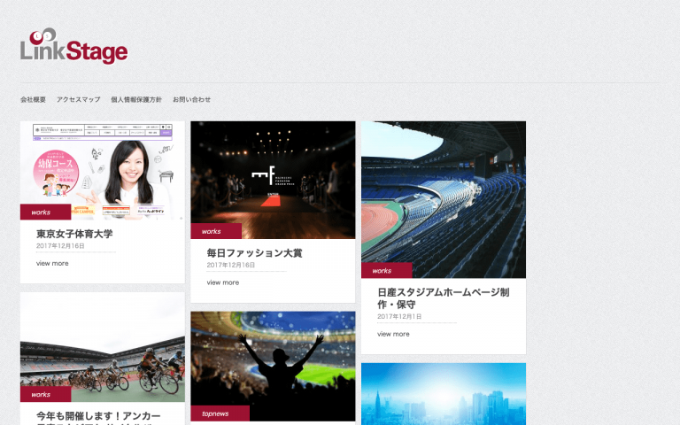The width and height of the screenshot is (680, 425).
Task: Click the works tag on 毎日ファッション大賞 card
Action: [216, 231]
